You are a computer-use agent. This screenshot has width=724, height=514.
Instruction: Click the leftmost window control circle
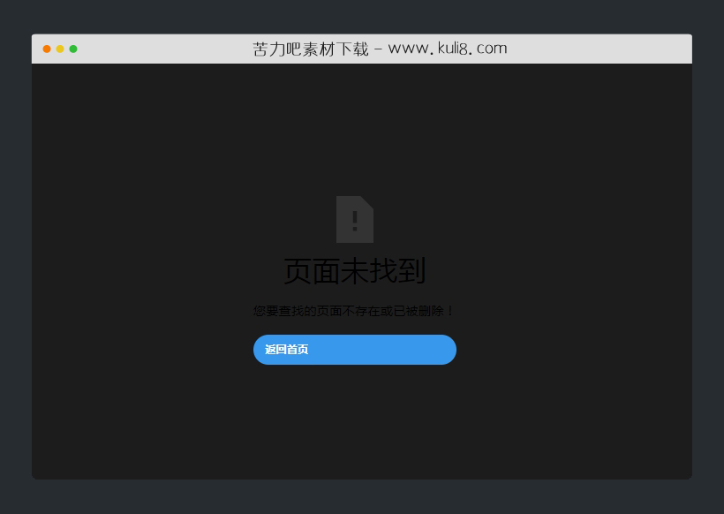[46, 49]
